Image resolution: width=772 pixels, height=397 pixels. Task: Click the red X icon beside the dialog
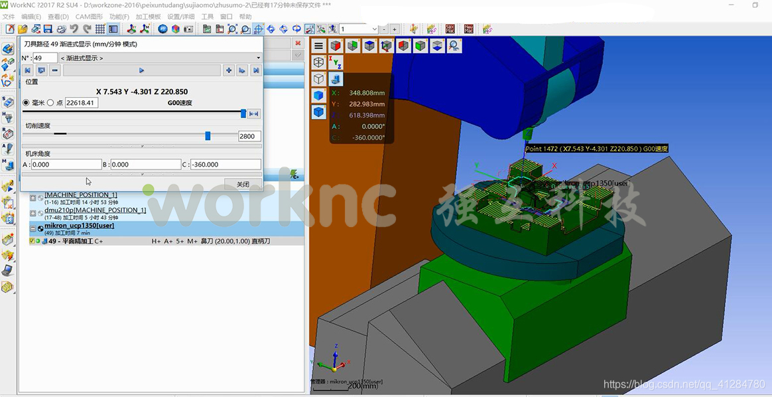point(297,43)
